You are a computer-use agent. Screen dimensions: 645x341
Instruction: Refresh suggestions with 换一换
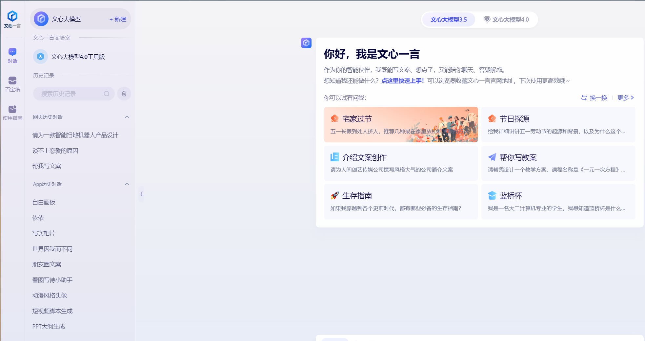click(594, 98)
